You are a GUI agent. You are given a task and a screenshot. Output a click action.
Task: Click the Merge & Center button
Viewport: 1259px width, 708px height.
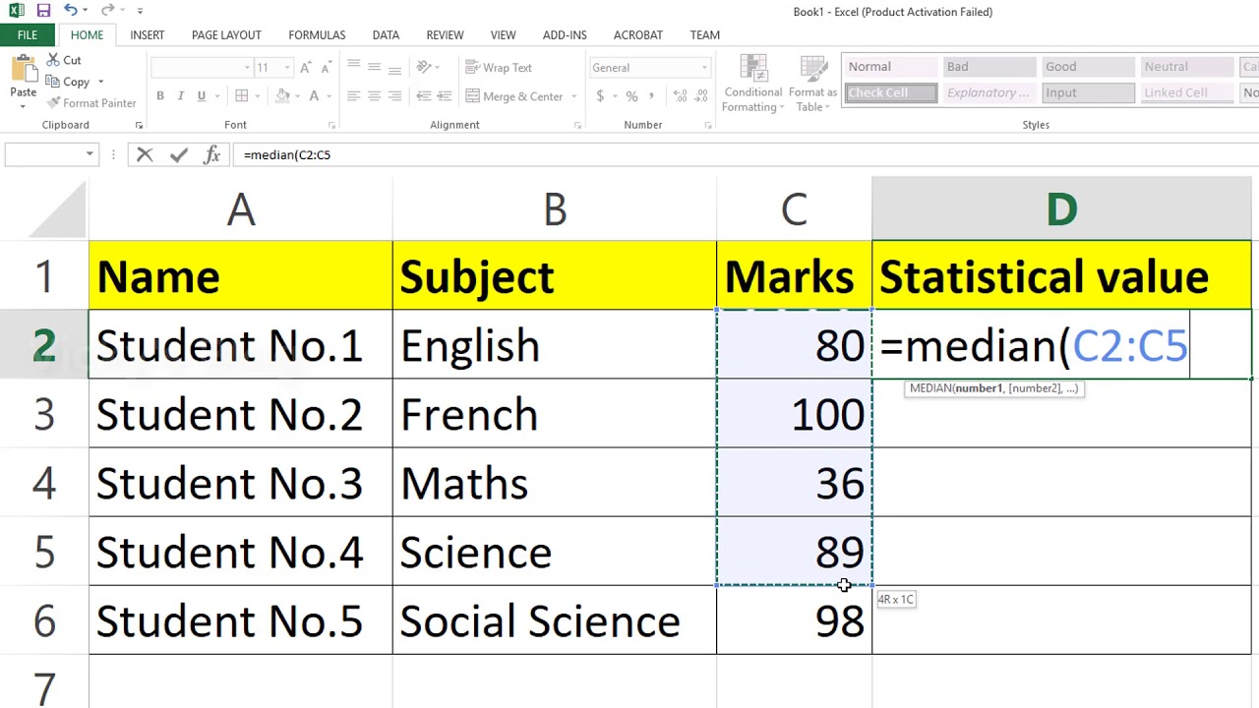click(x=513, y=96)
